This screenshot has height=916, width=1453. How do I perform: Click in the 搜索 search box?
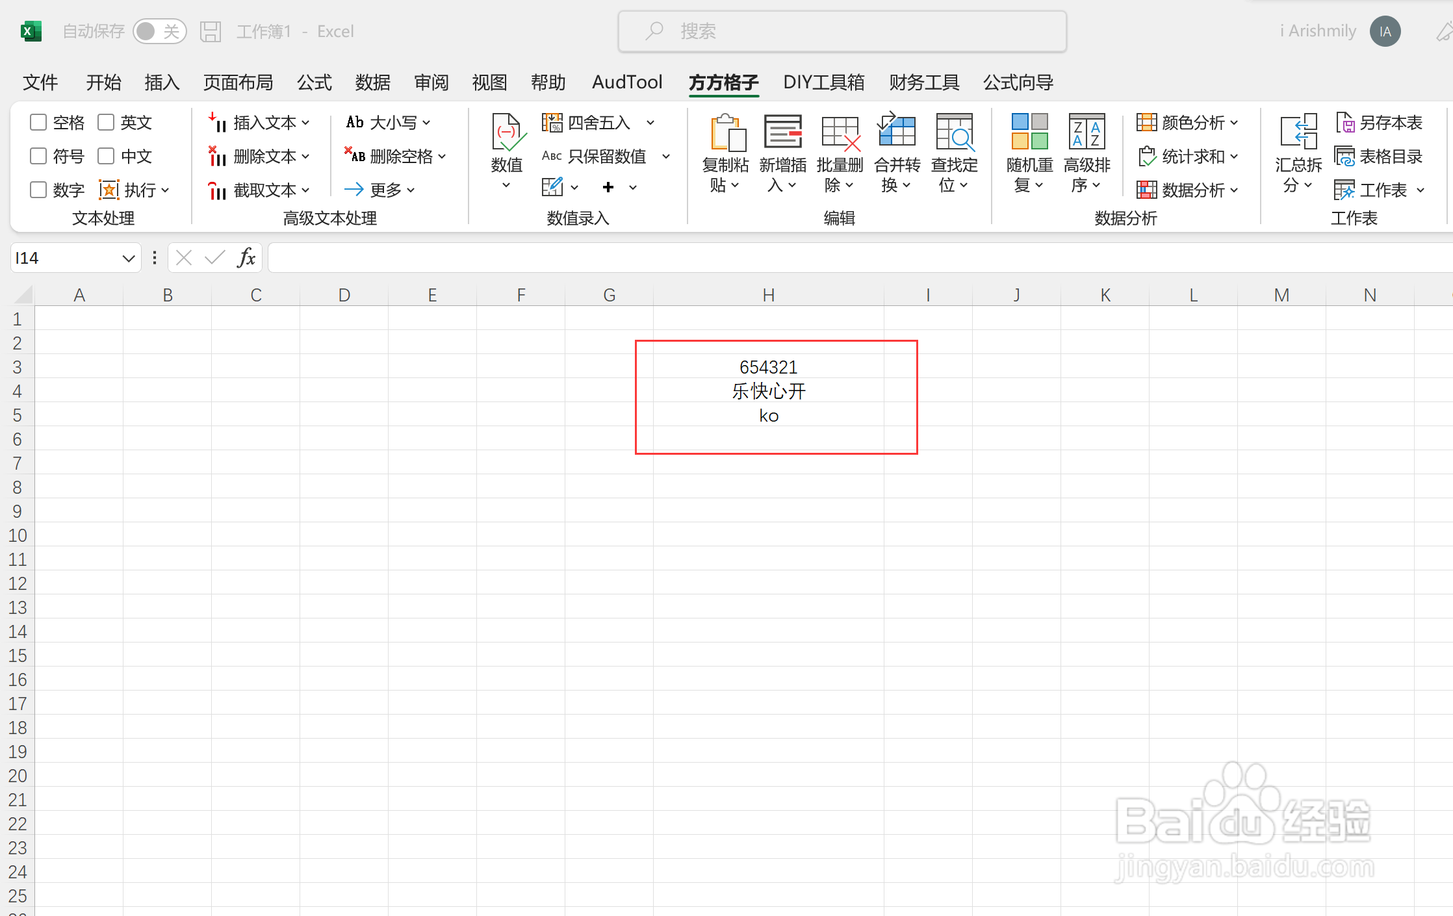pyautogui.click(x=842, y=31)
